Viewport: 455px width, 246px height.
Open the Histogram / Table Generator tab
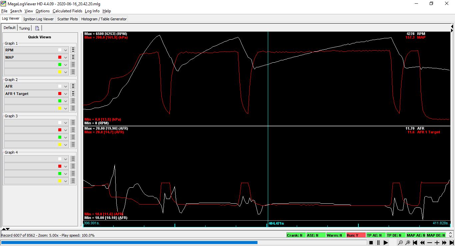pos(104,19)
